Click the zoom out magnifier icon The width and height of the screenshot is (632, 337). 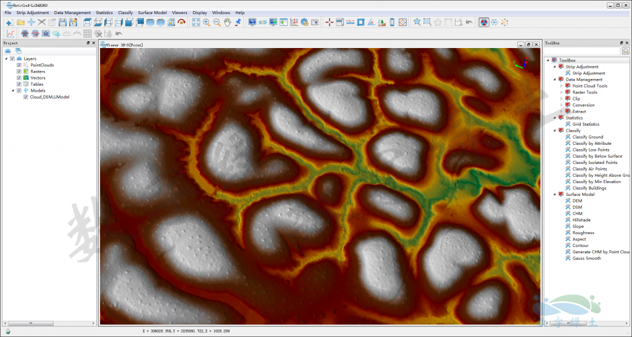click(x=217, y=22)
